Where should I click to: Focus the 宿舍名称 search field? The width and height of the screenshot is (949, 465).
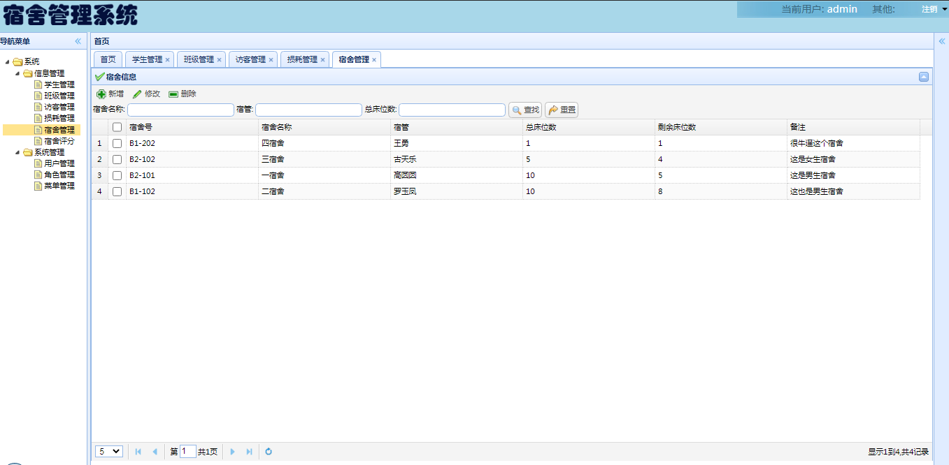click(180, 110)
